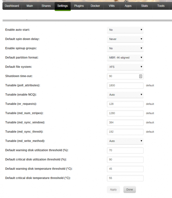Screen dimensions: 172x198
Task: Click default link next to md_num_stripes
Action: (x=150, y=113)
